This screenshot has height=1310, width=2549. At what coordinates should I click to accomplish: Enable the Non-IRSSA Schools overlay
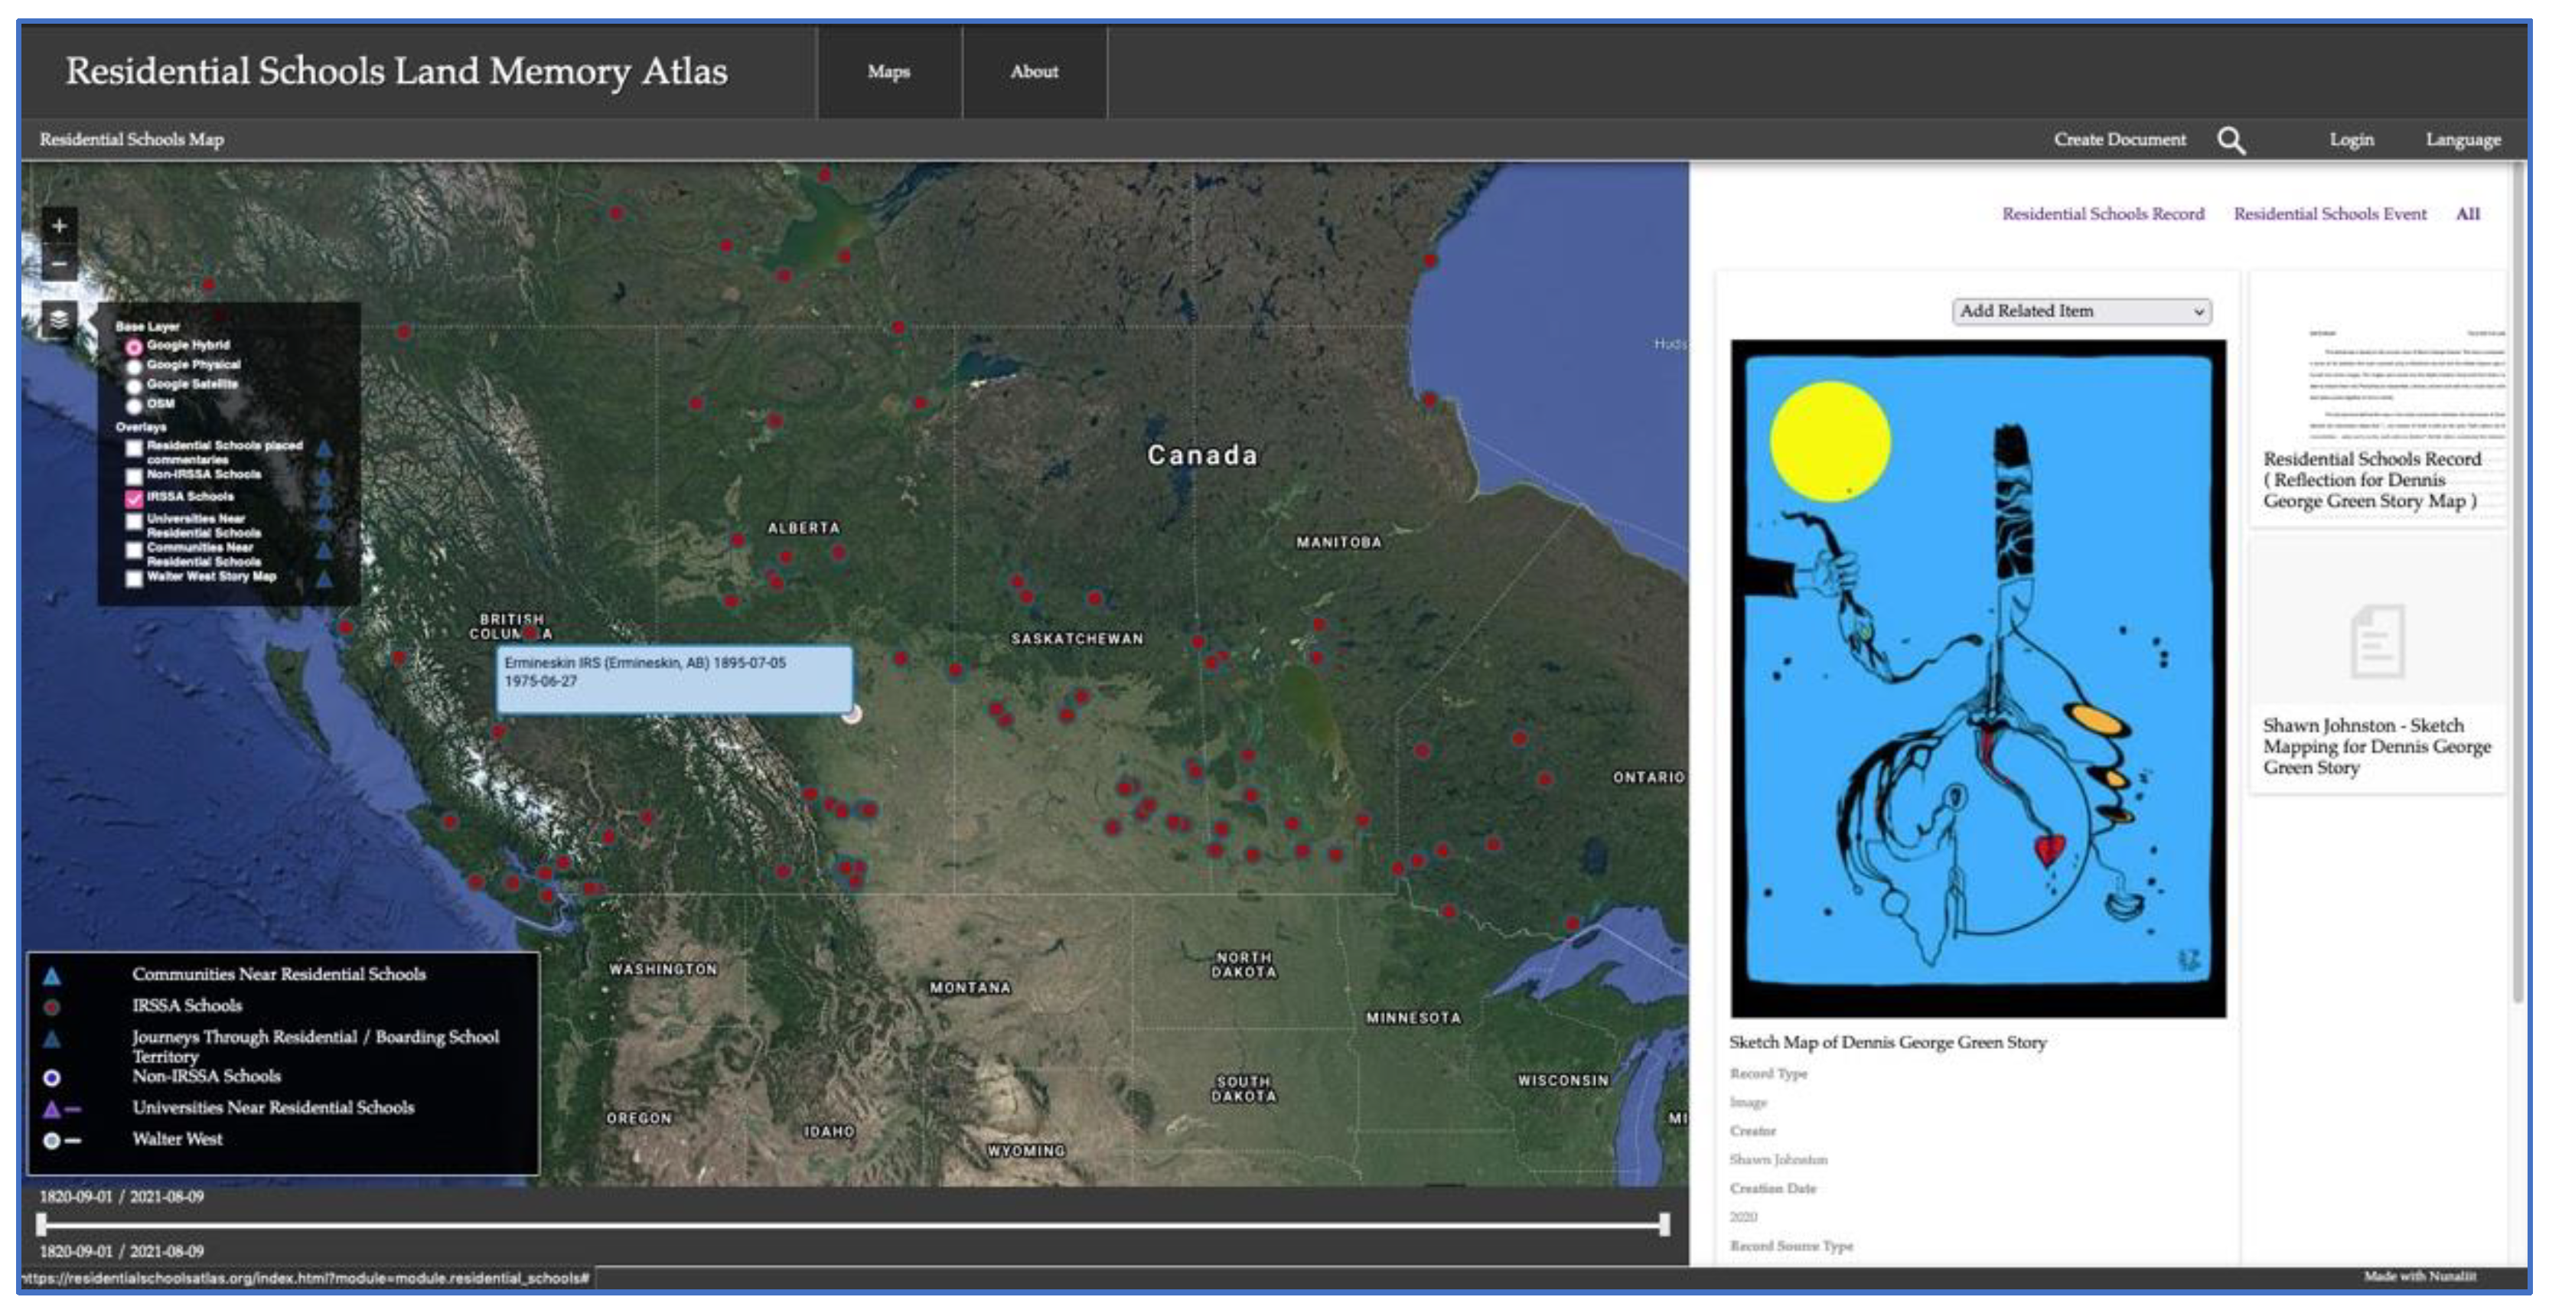point(134,476)
